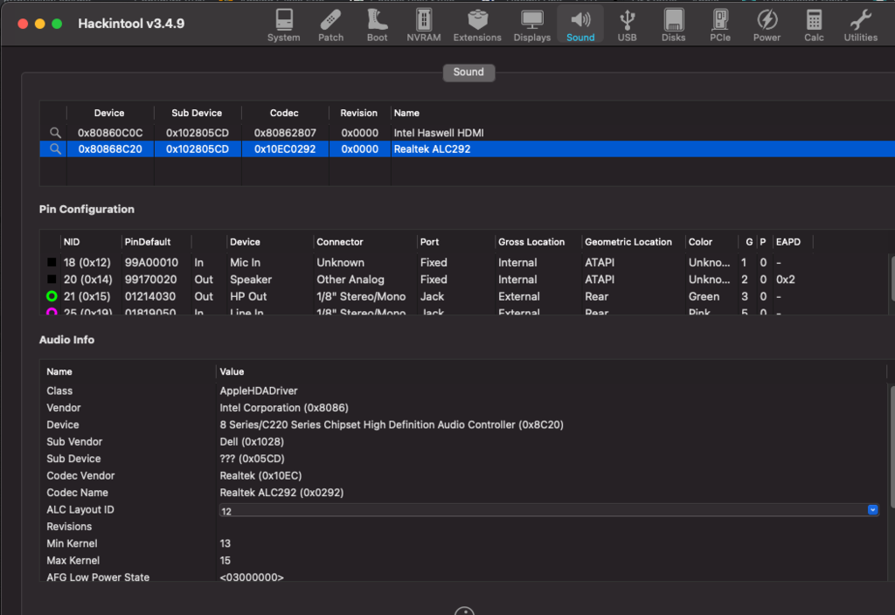Open the PCIe toolbar icon
This screenshot has height=615, width=895.
719,24
